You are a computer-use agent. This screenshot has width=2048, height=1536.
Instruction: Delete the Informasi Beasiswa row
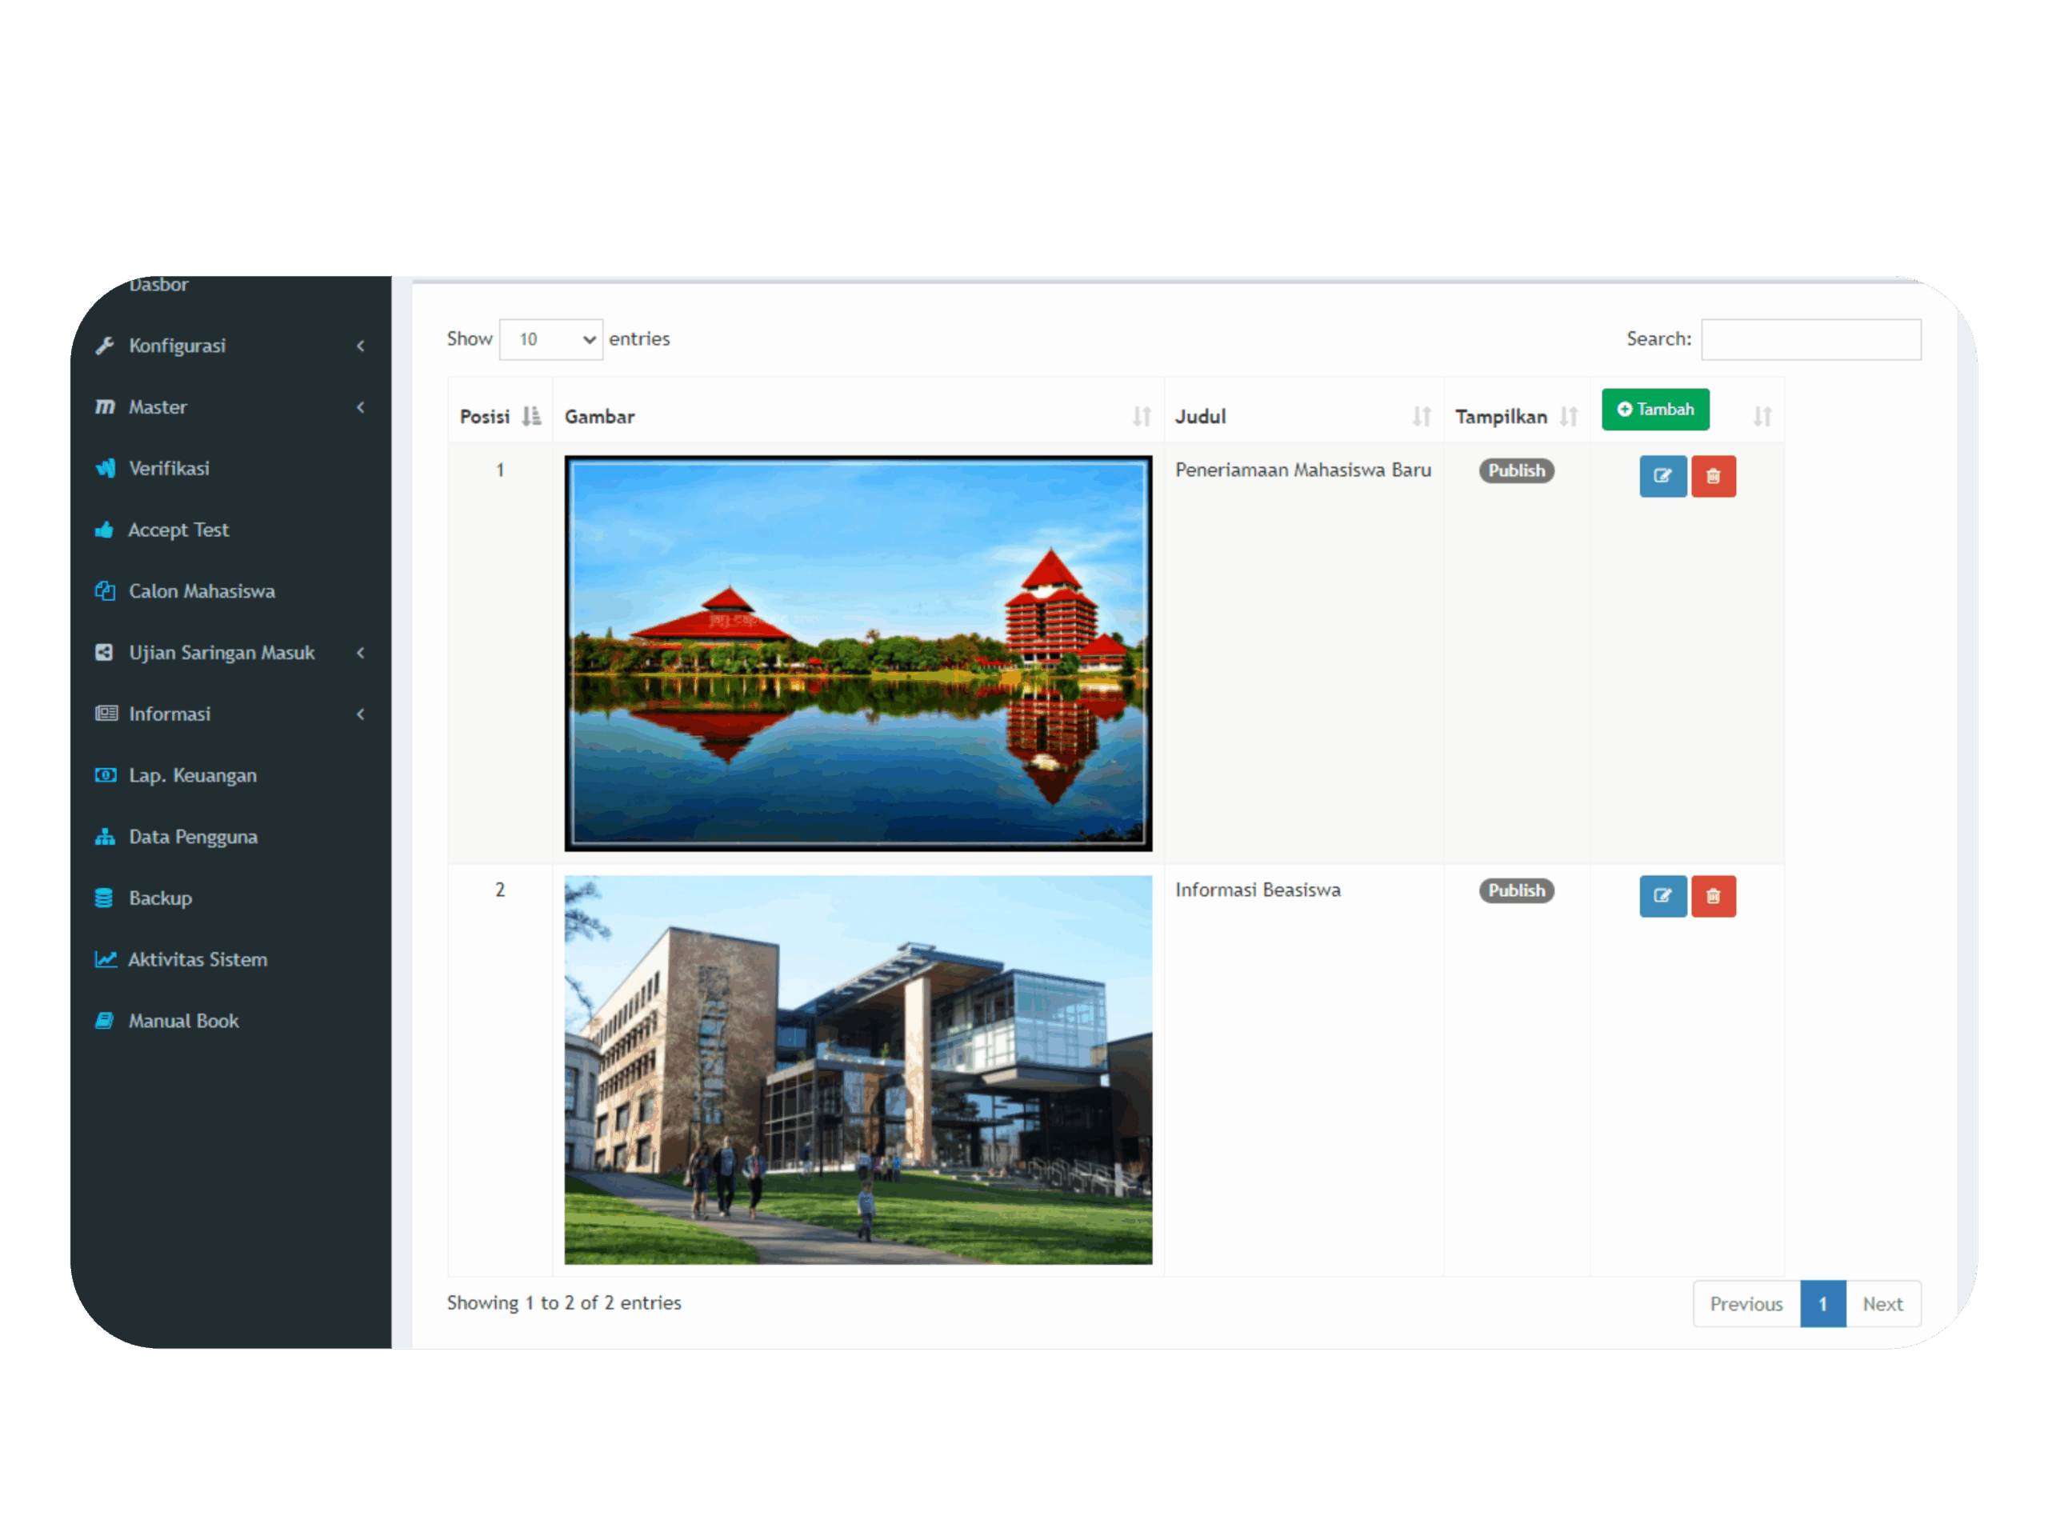[x=1713, y=896]
